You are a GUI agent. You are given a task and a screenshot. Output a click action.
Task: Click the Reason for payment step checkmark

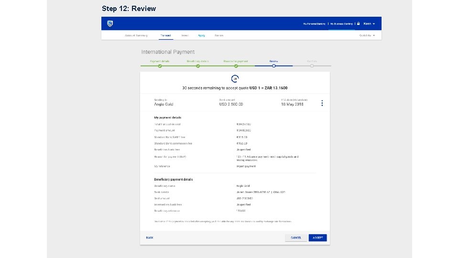coord(236,66)
